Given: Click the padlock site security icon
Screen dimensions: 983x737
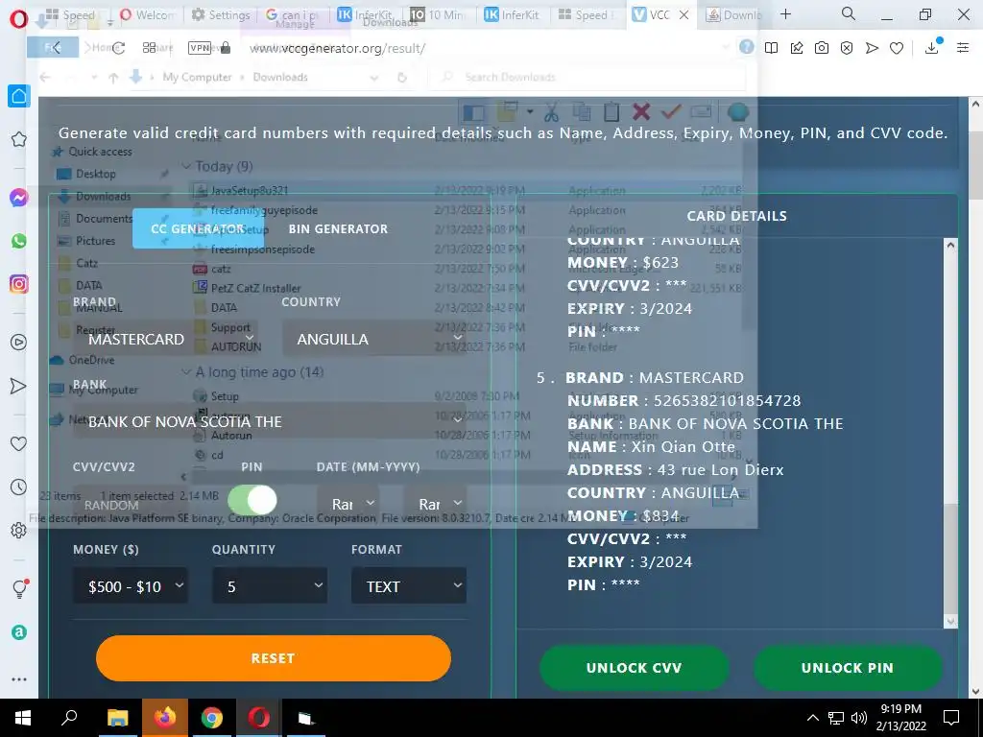Looking at the screenshot, I should pyautogui.click(x=226, y=48).
